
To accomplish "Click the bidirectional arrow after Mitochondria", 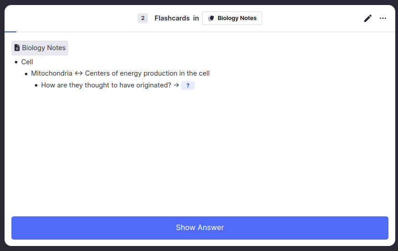I will click(x=79, y=73).
